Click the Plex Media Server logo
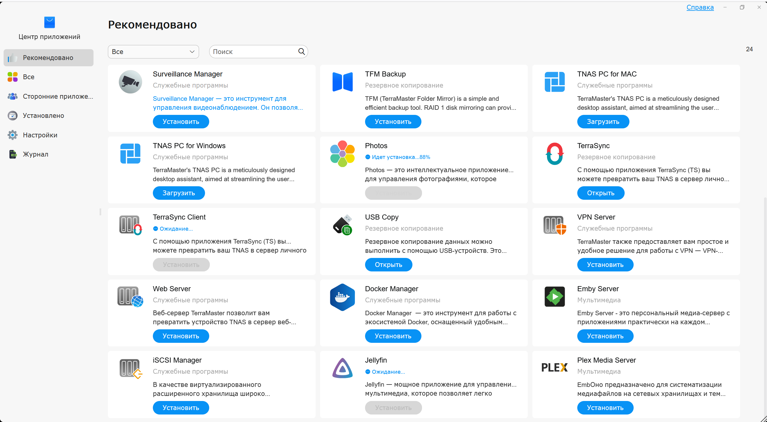The width and height of the screenshot is (767, 422). click(x=554, y=367)
